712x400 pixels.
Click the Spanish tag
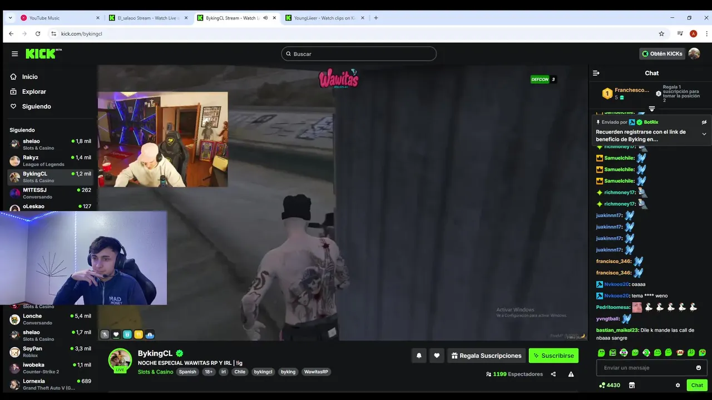[x=187, y=372]
